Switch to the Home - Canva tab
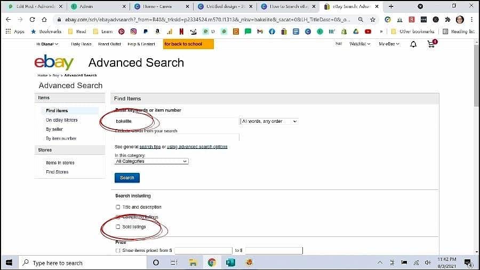The height and width of the screenshot is (270, 480). pyautogui.click(x=161, y=6)
